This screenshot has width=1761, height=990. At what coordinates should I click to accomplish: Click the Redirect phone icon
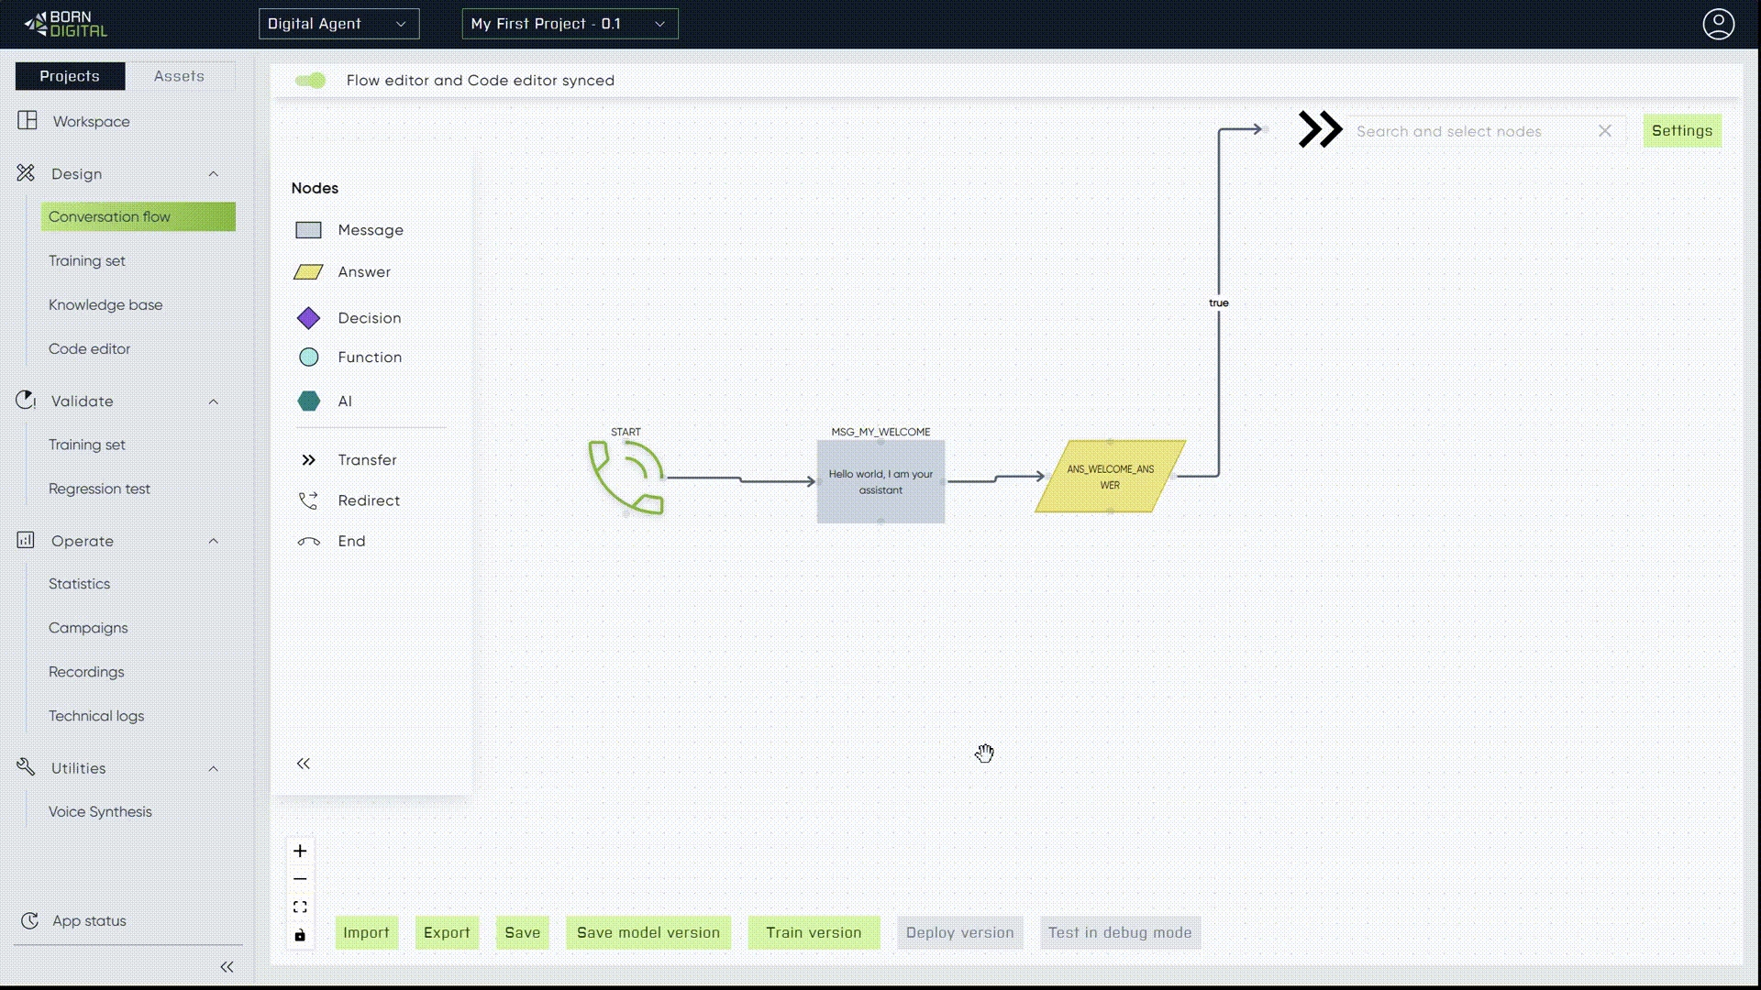click(308, 500)
